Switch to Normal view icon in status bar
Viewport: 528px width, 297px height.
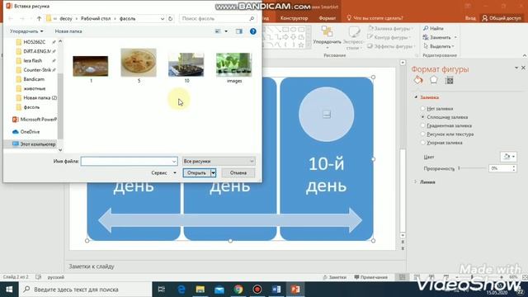[x=402, y=277]
